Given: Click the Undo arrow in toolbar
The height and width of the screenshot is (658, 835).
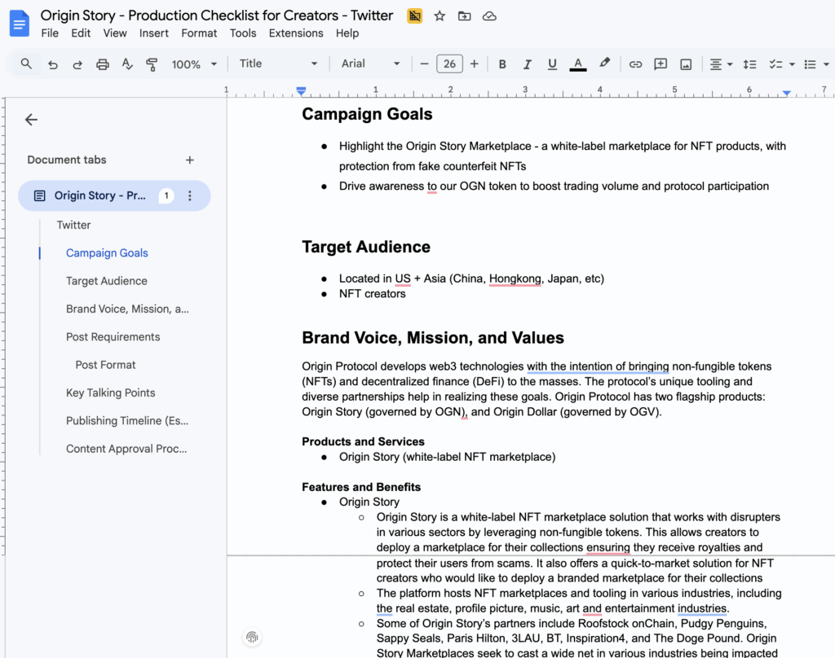Looking at the screenshot, I should pos(53,64).
